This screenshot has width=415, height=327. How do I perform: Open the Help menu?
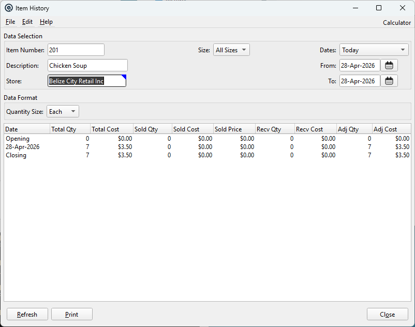[x=46, y=22]
